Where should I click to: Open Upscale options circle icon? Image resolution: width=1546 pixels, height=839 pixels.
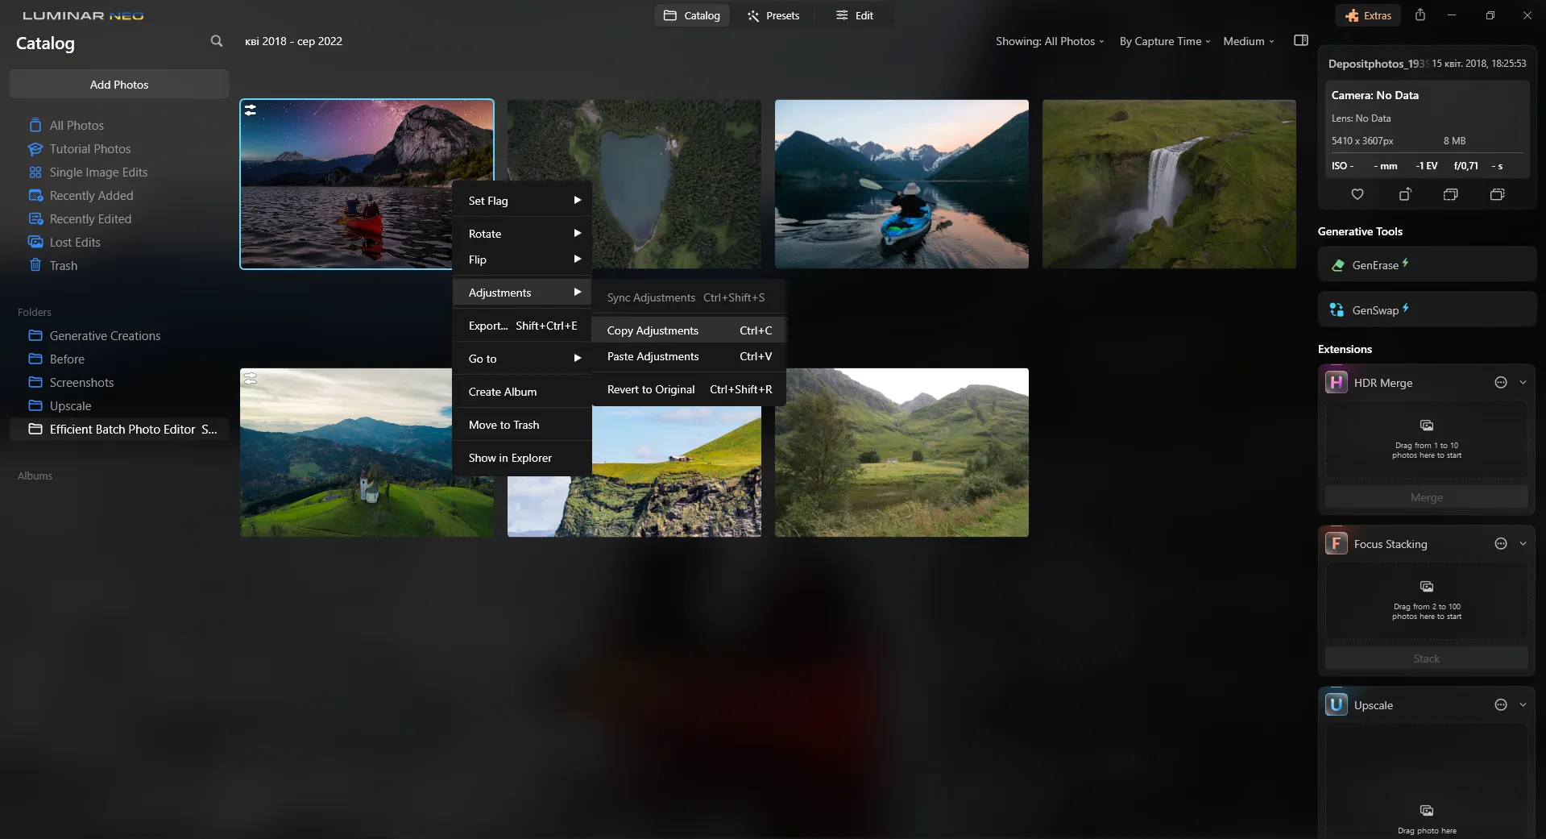click(x=1500, y=704)
